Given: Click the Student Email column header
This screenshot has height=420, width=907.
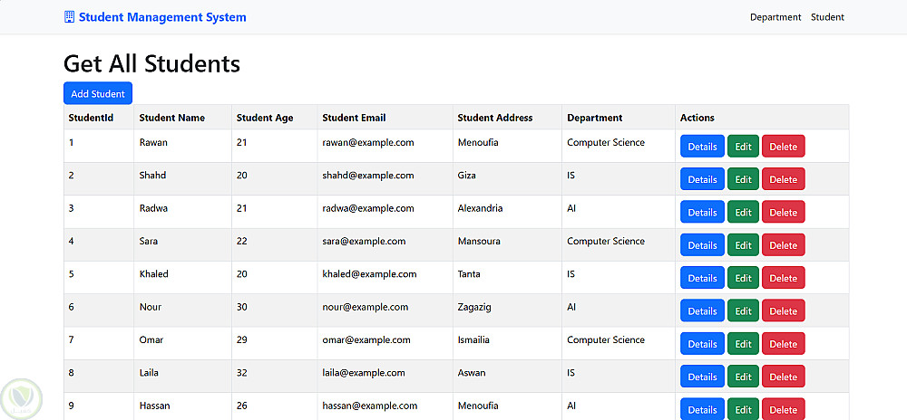Looking at the screenshot, I should click(x=354, y=118).
